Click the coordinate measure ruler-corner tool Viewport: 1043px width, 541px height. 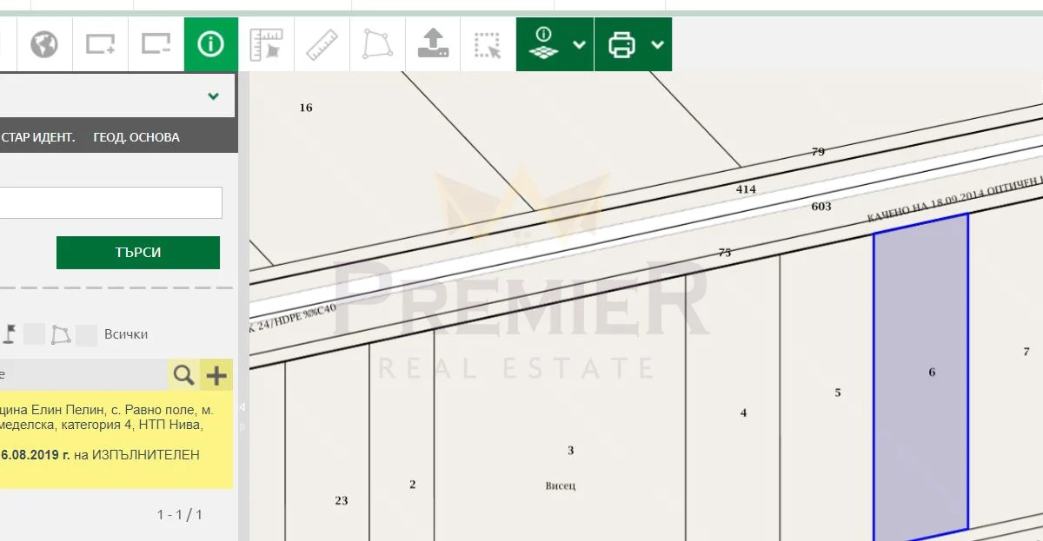pyautogui.click(x=267, y=44)
